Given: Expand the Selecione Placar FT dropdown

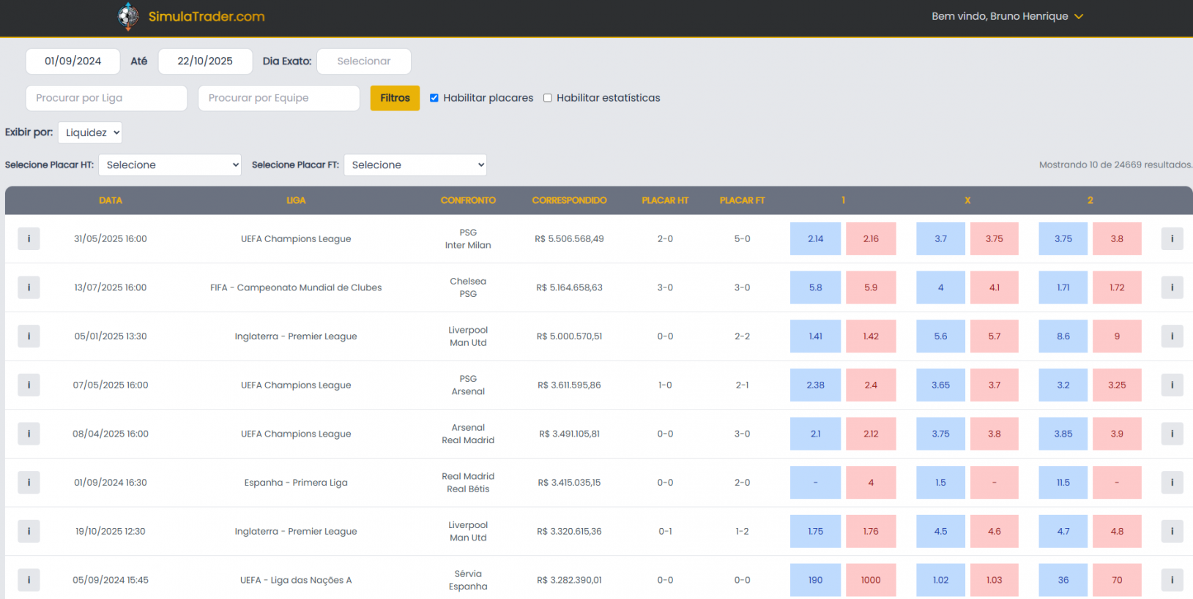Looking at the screenshot, I should [415, 165].
